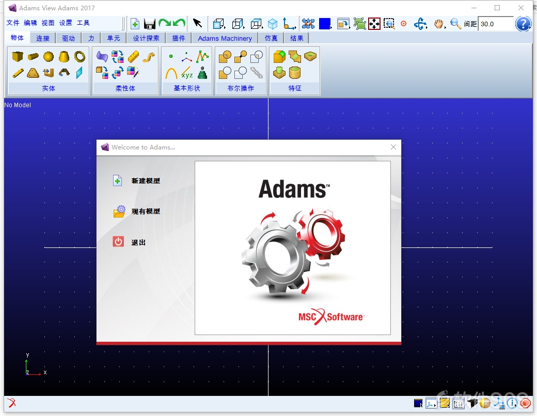Select the first Boolean unite icon in 布尔操作
This screenshot has width=537, height=416.
click(x=225, y=56)
